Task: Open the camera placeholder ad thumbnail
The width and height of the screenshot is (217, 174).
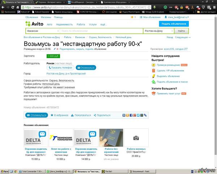Action: click(x=136, y=138)
